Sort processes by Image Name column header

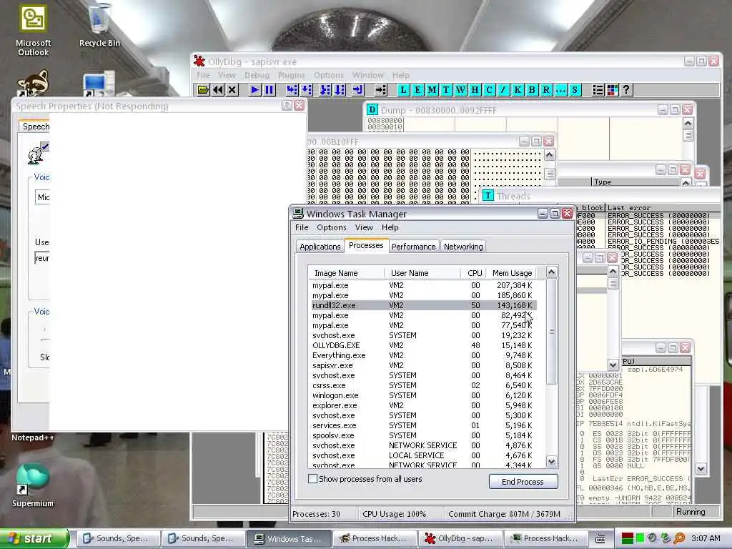coord(347,273)
